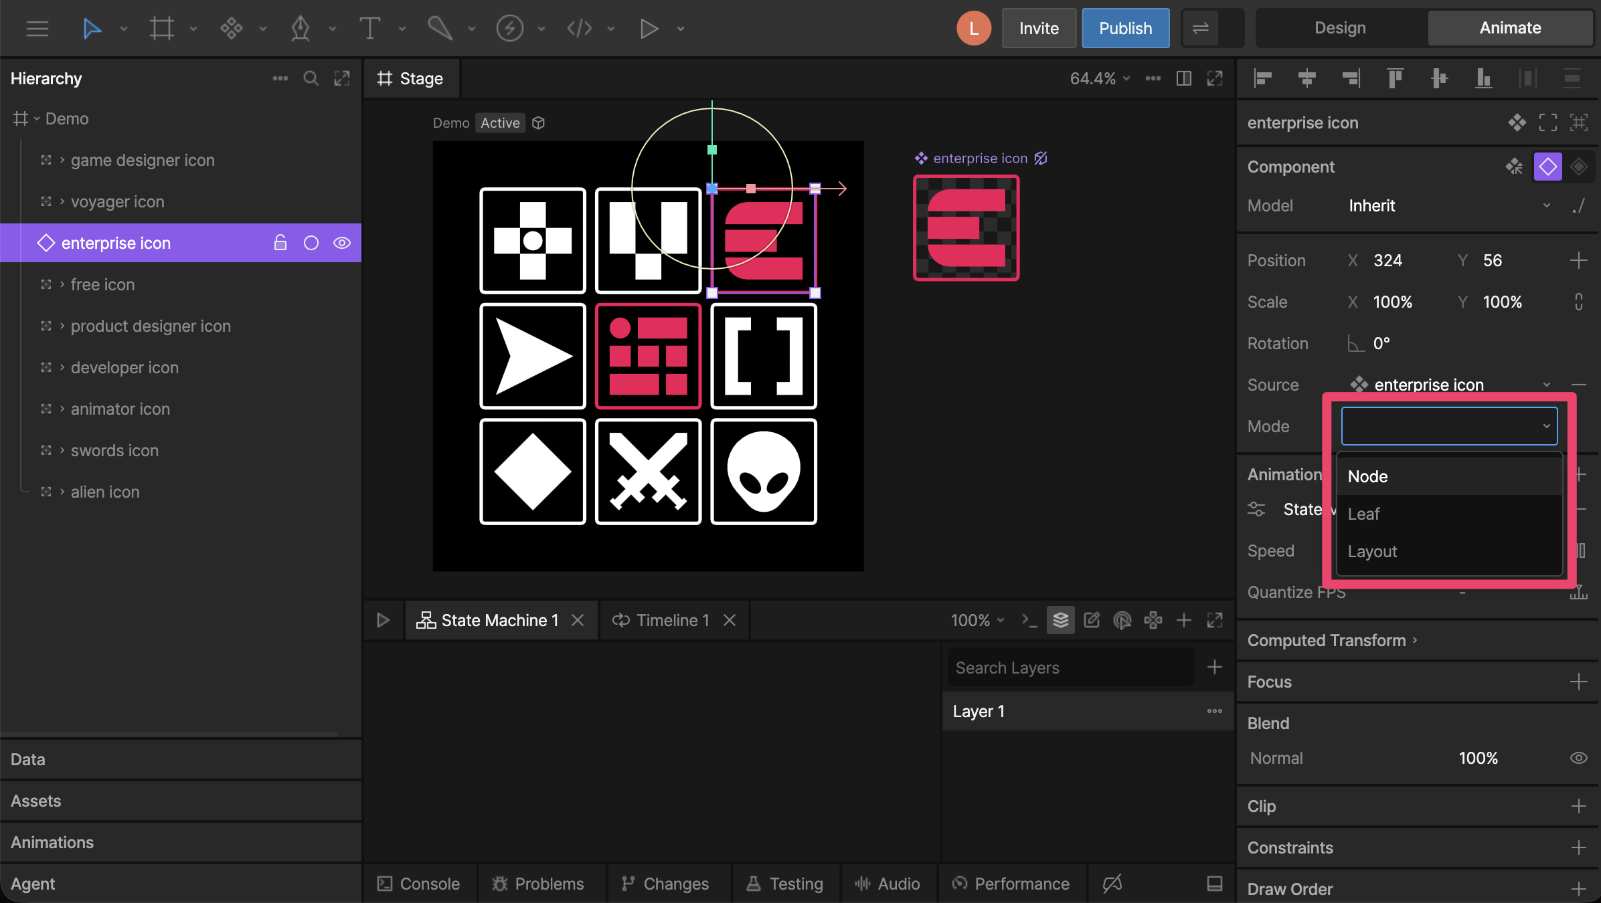Select the arrow Select tool
The image size is (1601, 903).
(92, 29)
